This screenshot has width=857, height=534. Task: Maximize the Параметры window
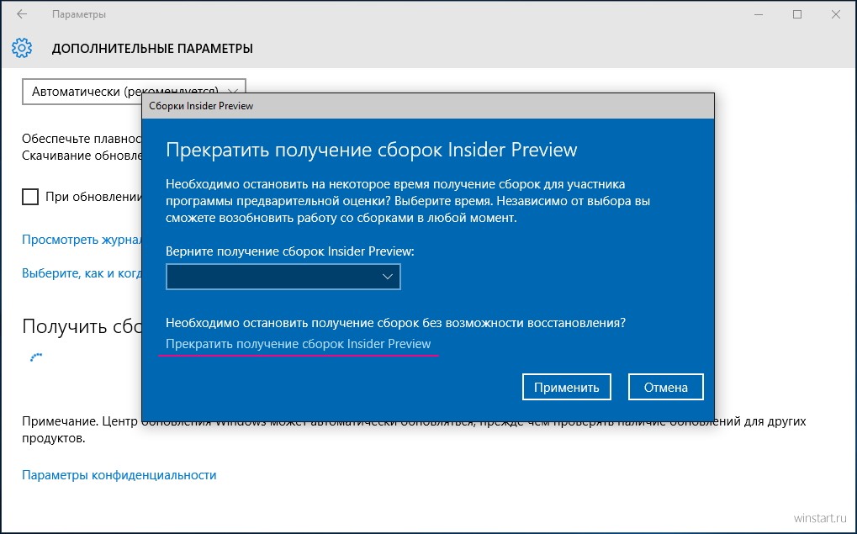click(797, 15)
